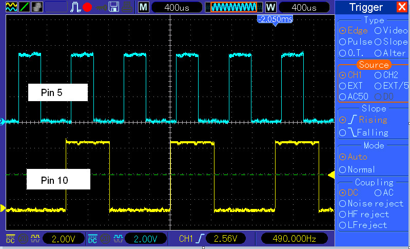
Task: Select O.T. trigger type
Action: pyautogui.click(x=352, y=53)
